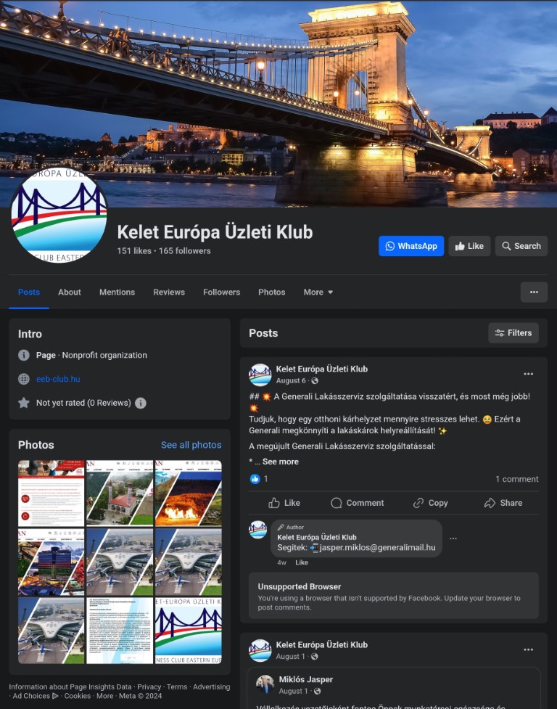
Task: Click the star rating icon
Action: 23,403
